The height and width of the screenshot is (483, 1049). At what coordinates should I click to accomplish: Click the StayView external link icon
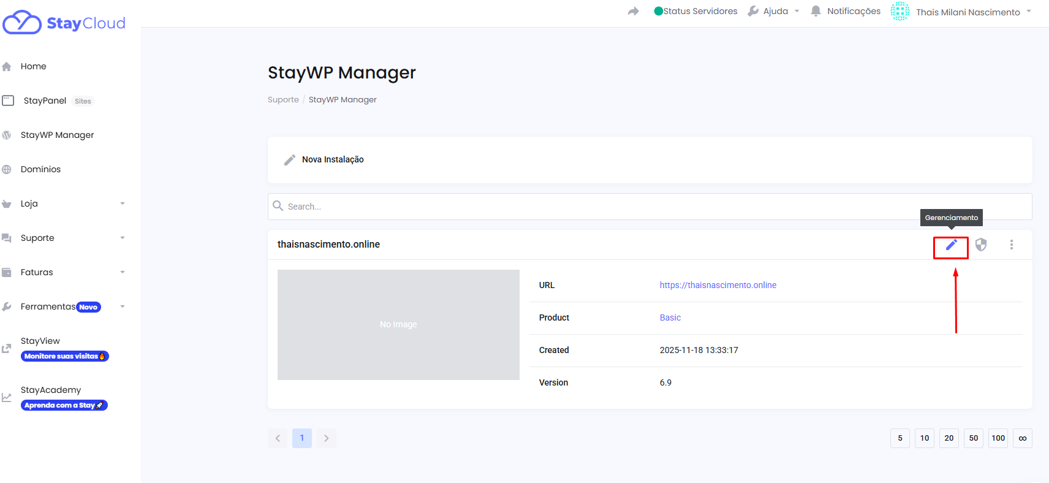[x=7, y=348]
